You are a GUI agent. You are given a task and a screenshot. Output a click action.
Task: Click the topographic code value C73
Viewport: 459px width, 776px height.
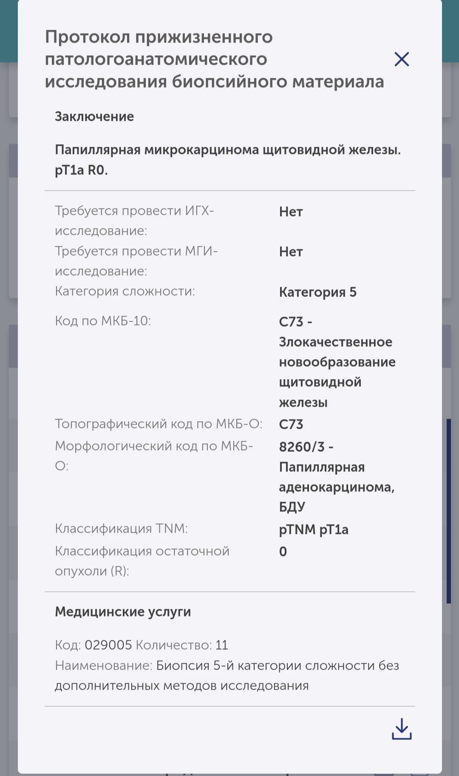click(291, 424)
